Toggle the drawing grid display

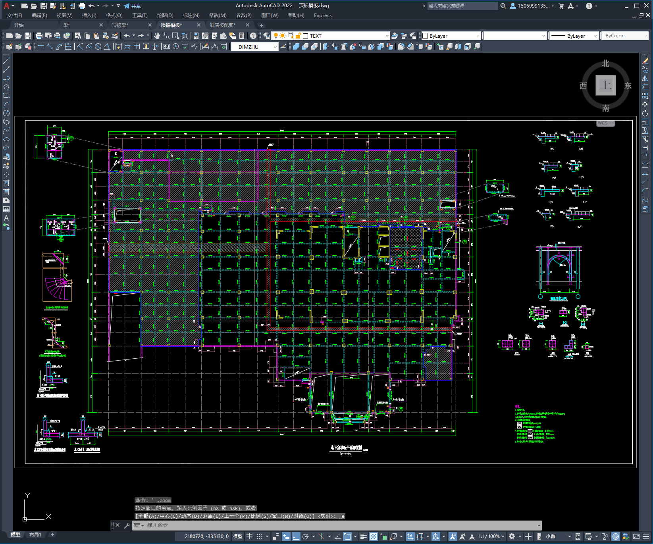(x=249, y=536)
